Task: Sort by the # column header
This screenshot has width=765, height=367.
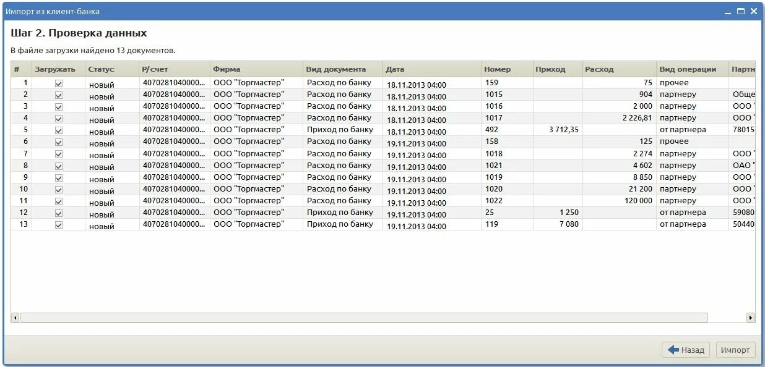Action: (x=22, y=69)
